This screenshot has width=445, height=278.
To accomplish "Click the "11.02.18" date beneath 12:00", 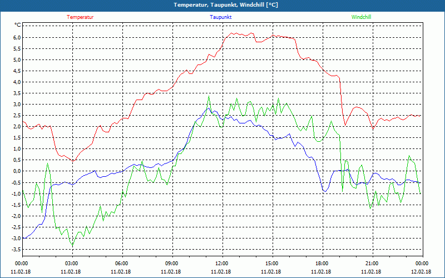I will coord(221,271).
